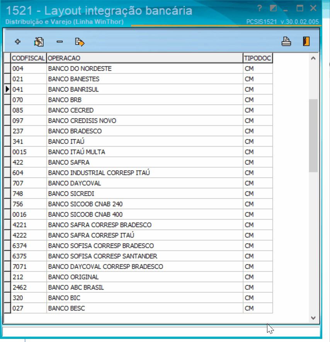
Task: Click code cell 0015
Action: tap(29, 152)
